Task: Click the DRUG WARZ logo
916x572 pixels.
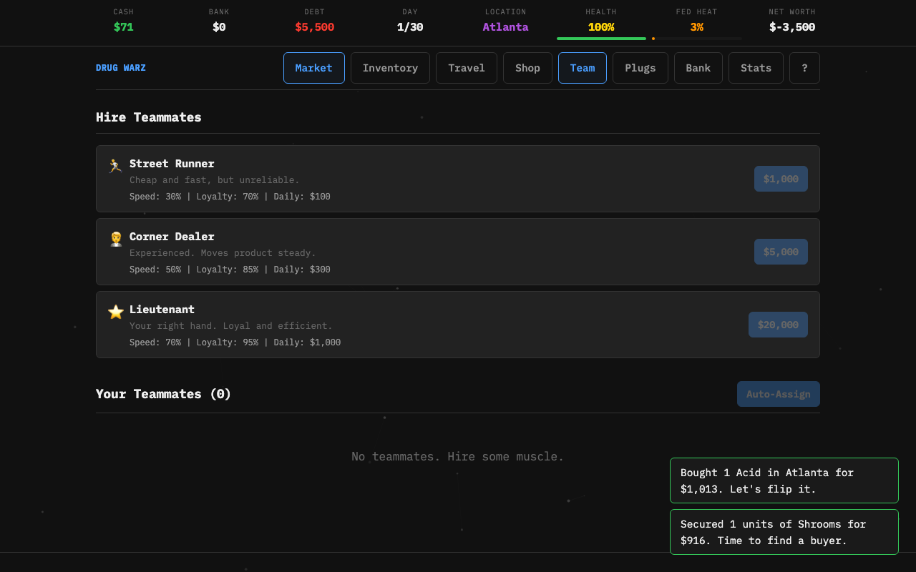Action: tap(120, 67)
